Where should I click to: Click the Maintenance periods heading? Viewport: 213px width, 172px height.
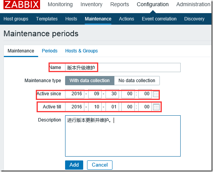click(x=41, y=34)
